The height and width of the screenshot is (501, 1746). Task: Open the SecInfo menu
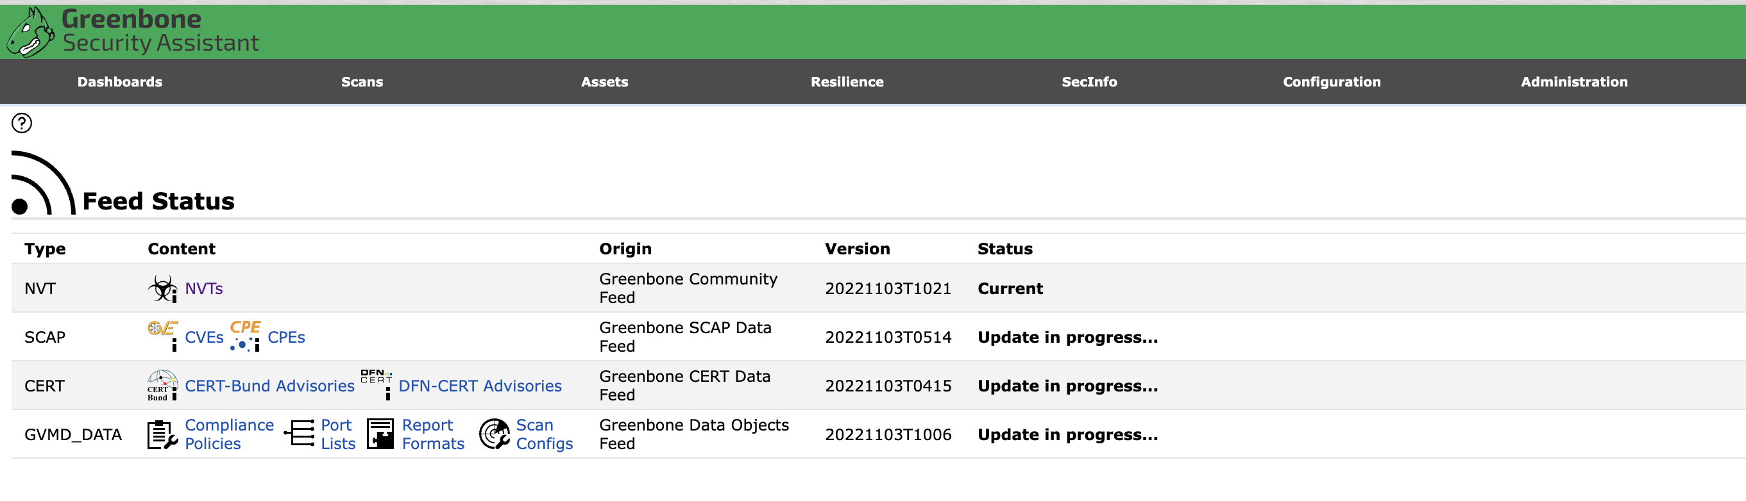pos(1089,82)
